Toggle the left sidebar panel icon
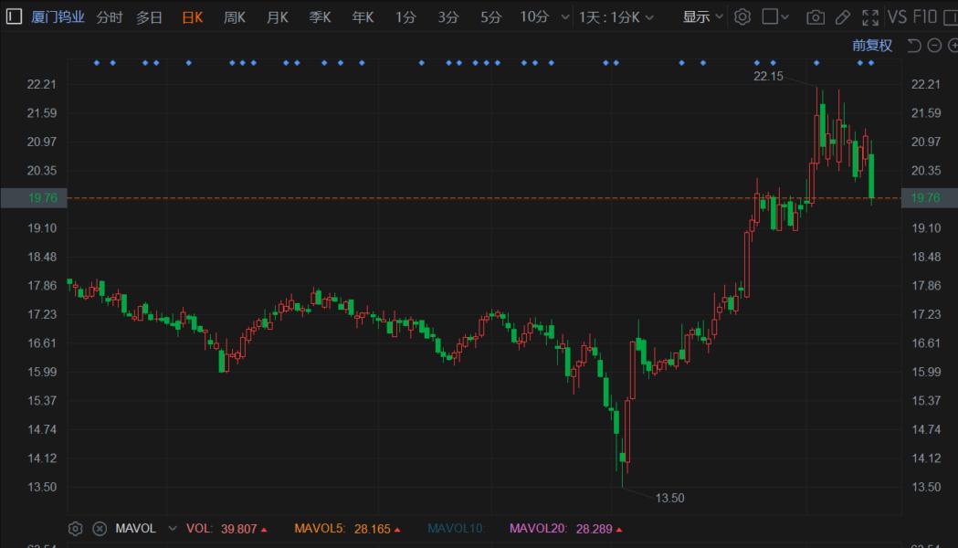 pyautogui.click(x=14, y=16)
